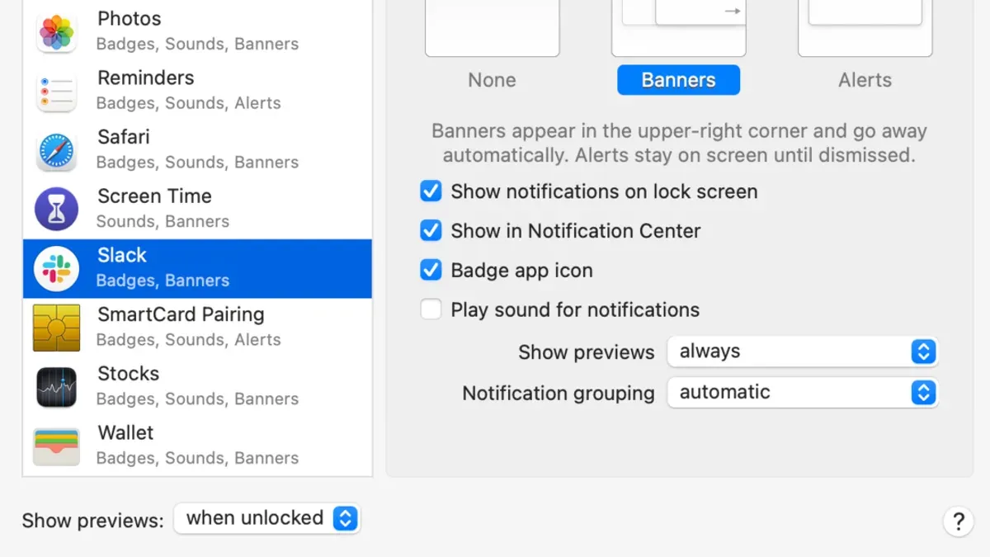The height and width of the screenshot is (557, 990).
Task: Open help with the question mark button
Action: [x=958, y=522]
